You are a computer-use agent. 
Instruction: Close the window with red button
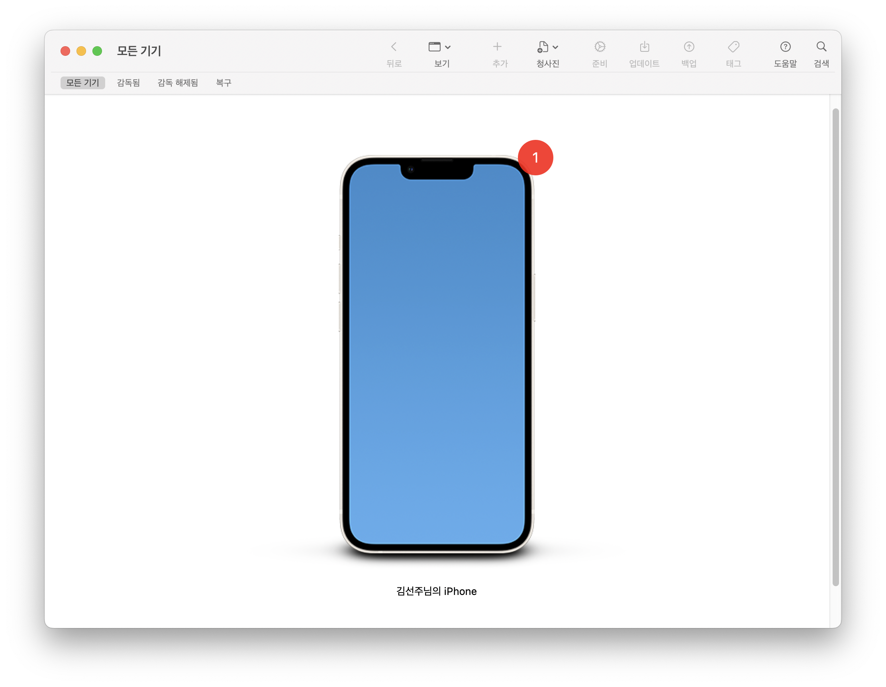[65, 51]
